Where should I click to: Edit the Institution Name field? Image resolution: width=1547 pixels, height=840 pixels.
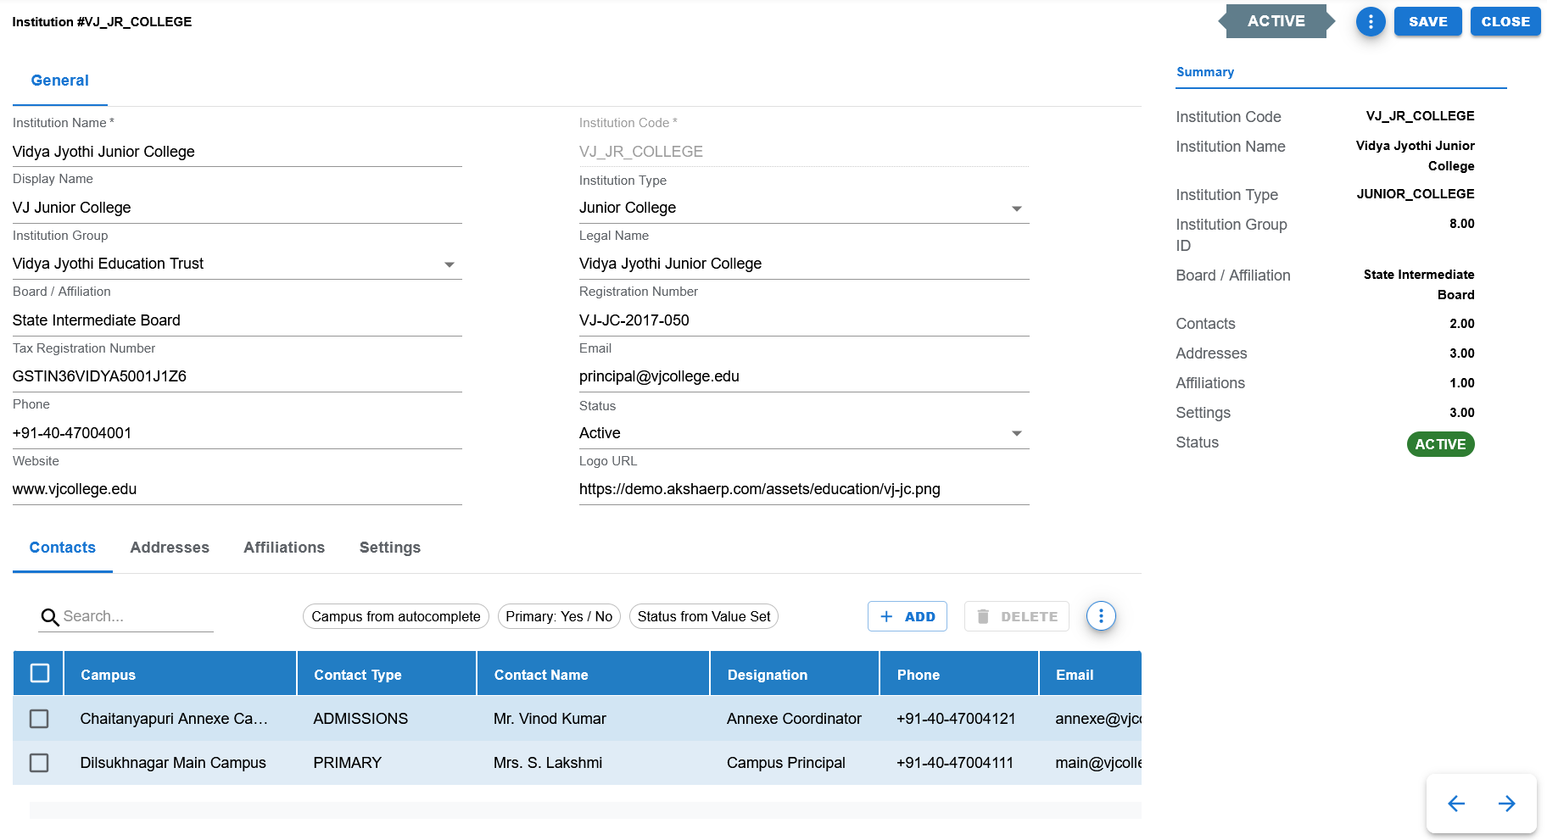(237, 152)
